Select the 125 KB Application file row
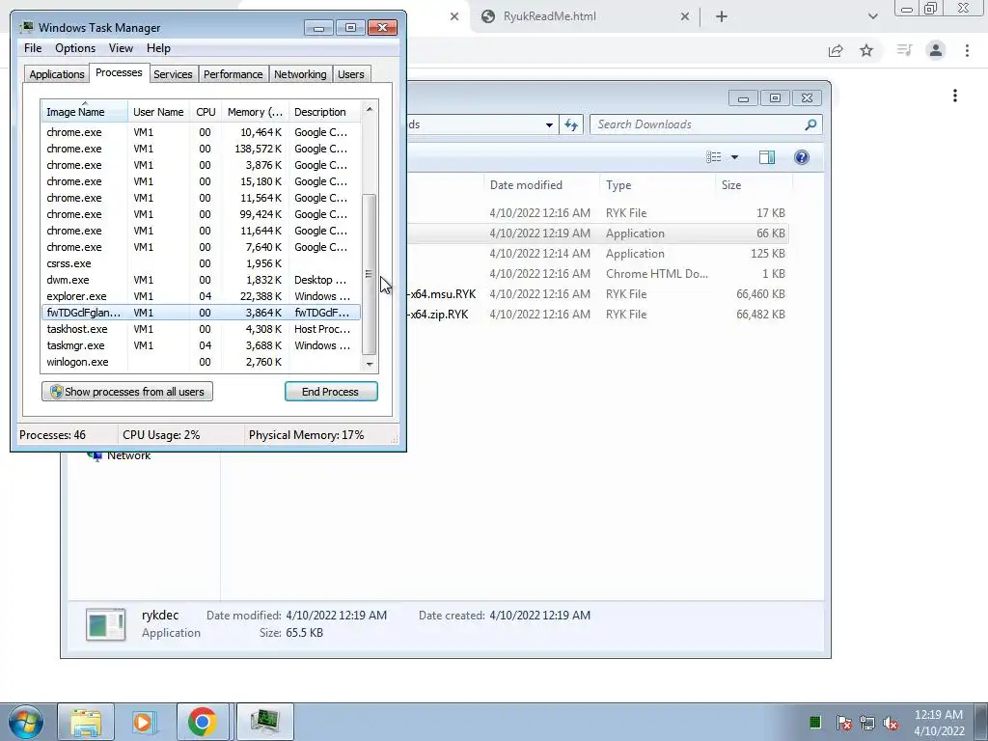This screenshot has height=741, width=988. click(597, 254)
